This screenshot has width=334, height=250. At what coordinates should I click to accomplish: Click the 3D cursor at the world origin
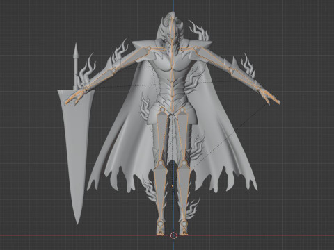click(173, 235)
